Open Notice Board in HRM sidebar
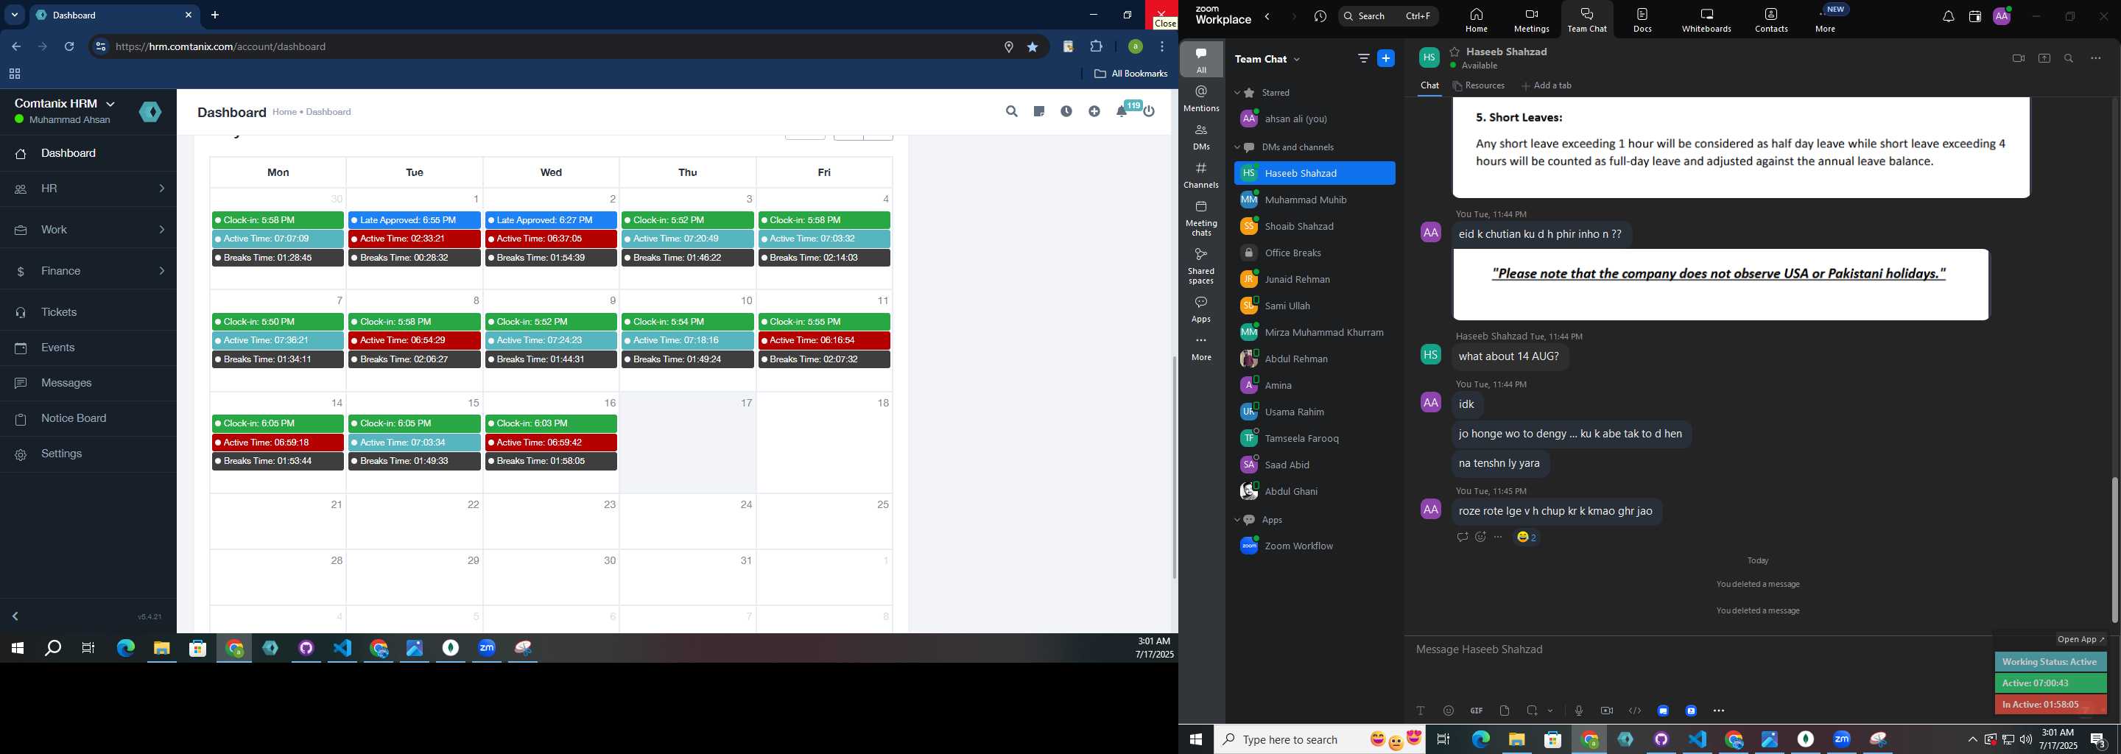Screen dimensions: 2121x754 [x=88, y=419]
